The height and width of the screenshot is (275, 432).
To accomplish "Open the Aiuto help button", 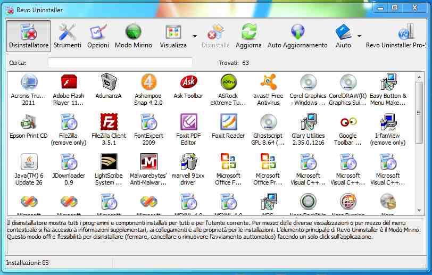I will click(343, 36).
